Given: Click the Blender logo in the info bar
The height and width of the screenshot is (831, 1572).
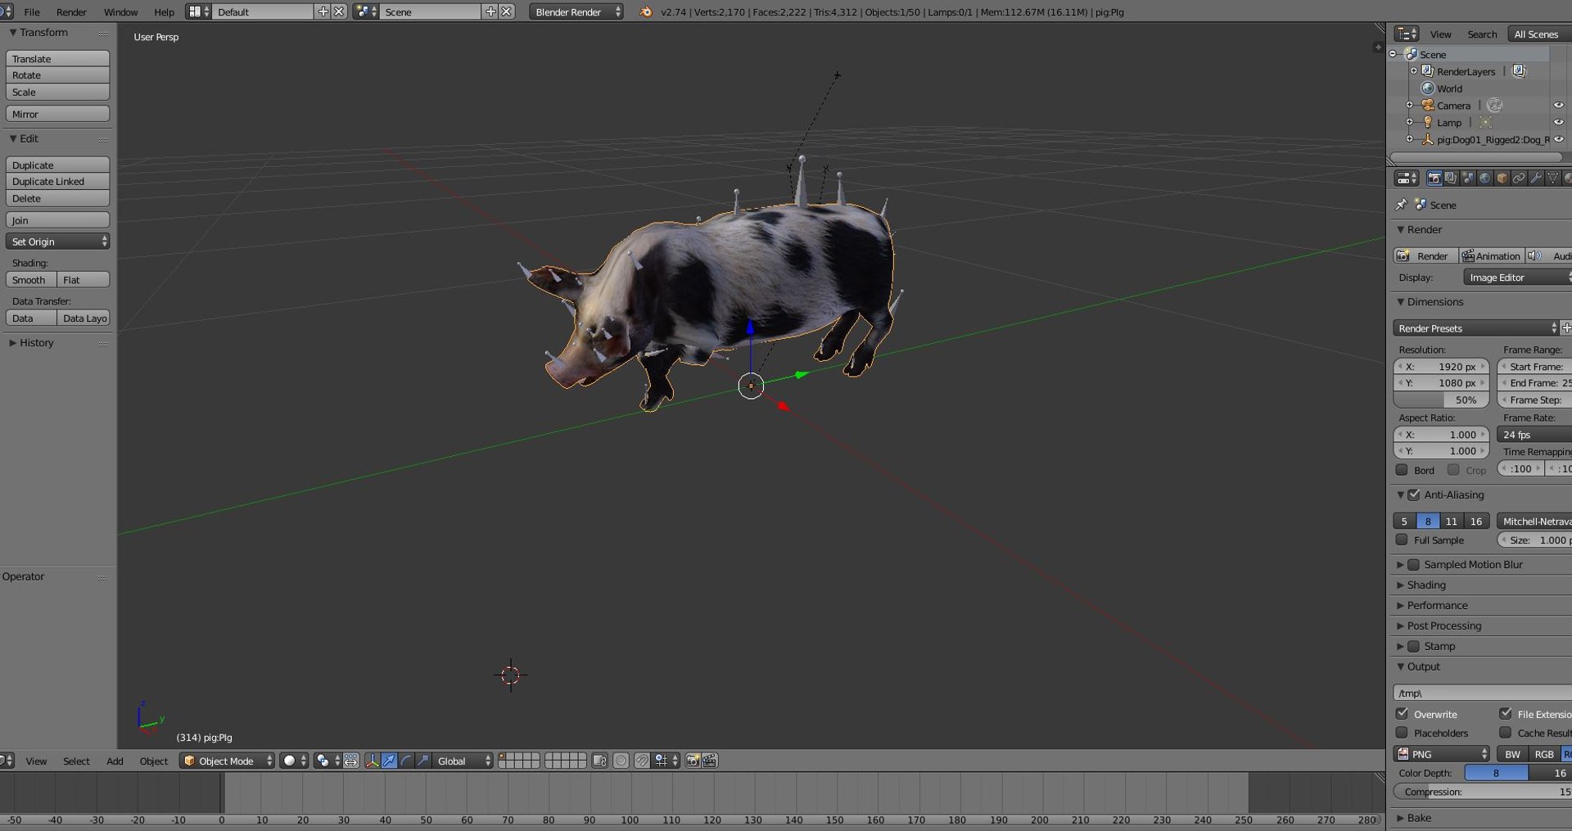Looking at the screenshot, I should click(x=646, y=11).
